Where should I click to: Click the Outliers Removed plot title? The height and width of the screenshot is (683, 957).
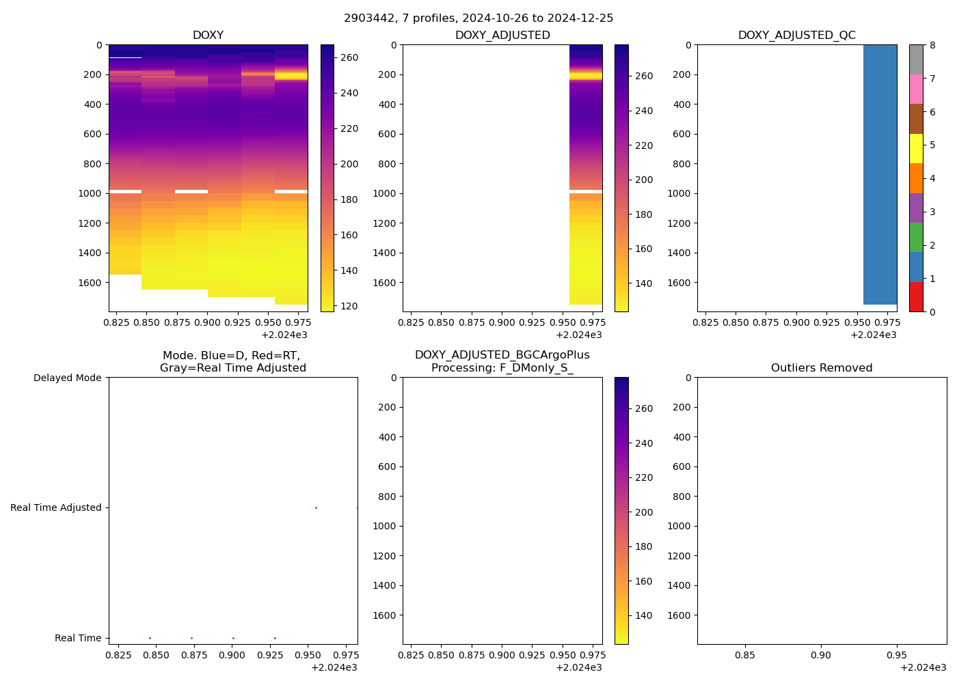click(822, 368)
